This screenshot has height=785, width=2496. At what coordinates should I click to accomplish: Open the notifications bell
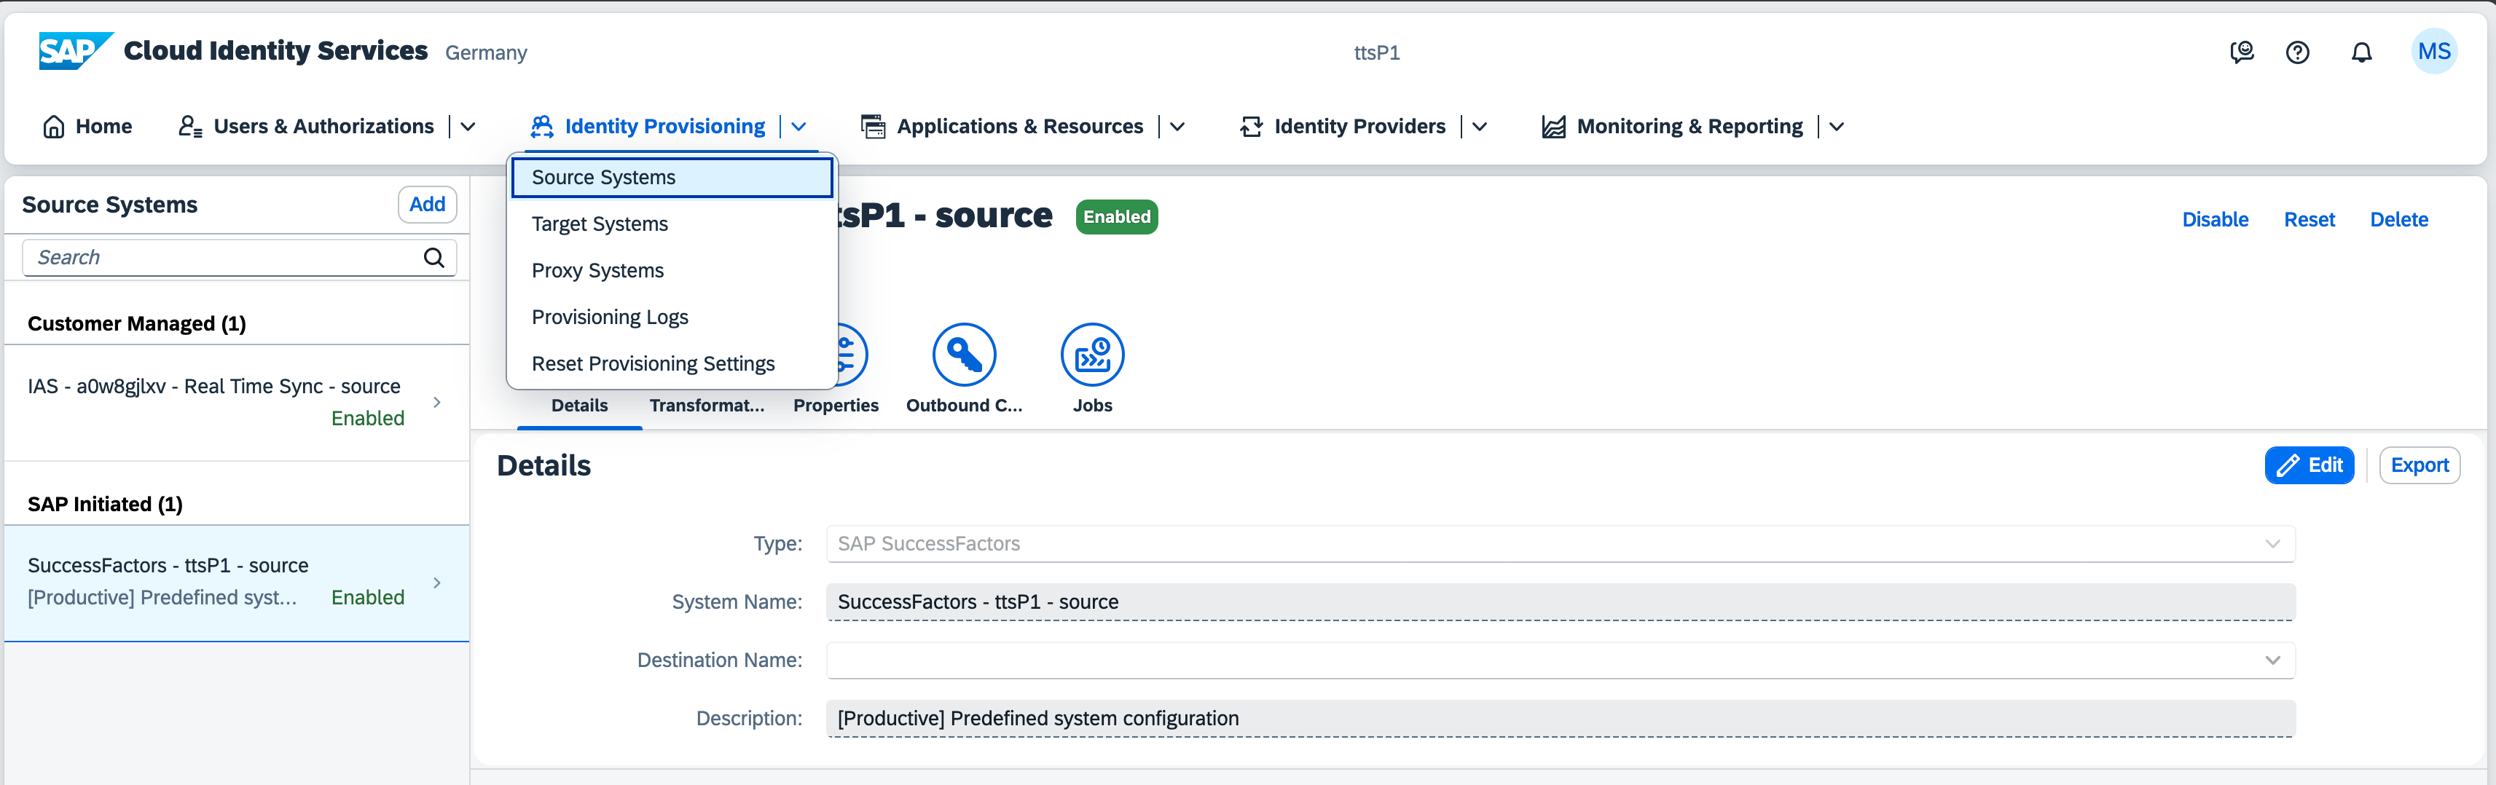[x=2361, y=52]
